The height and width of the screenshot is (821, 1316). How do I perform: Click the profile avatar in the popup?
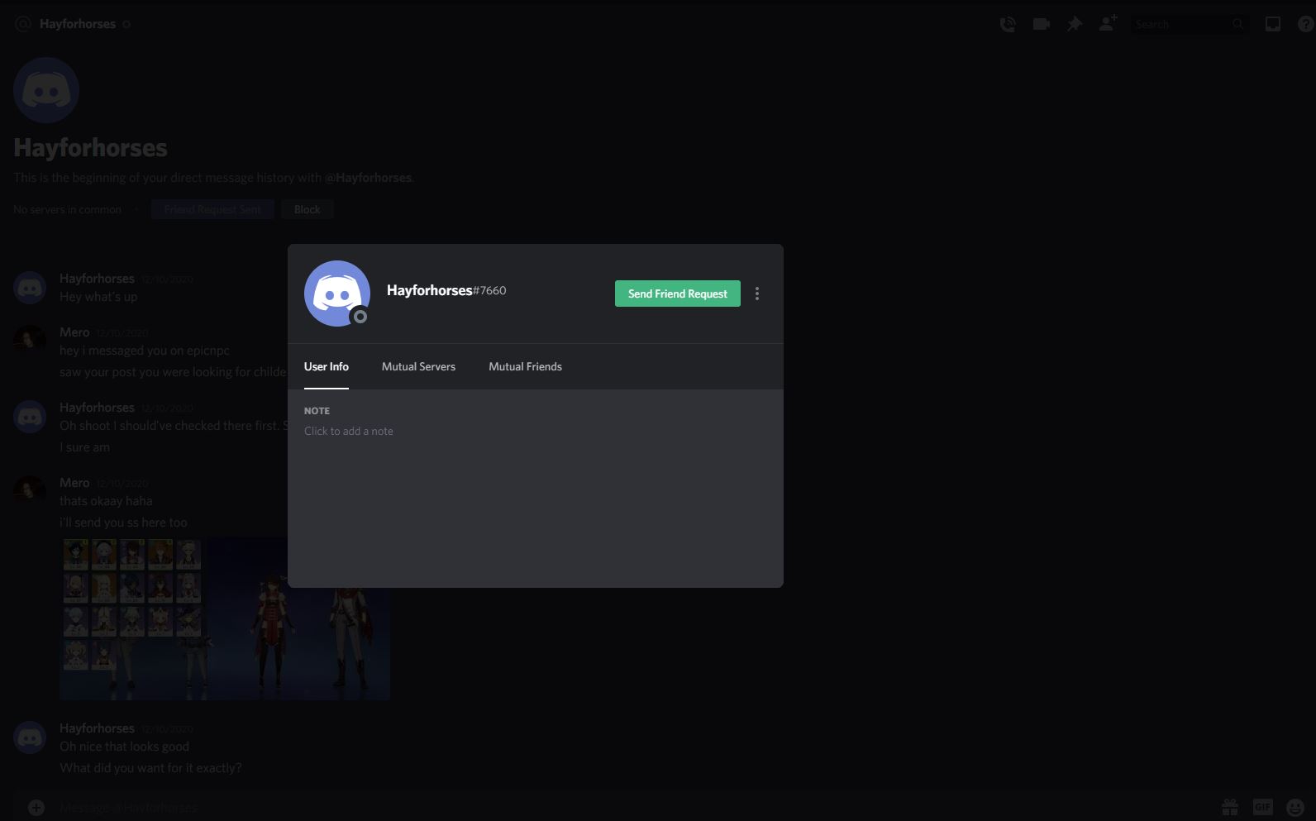pyautogui.click(x=337, y=294)
